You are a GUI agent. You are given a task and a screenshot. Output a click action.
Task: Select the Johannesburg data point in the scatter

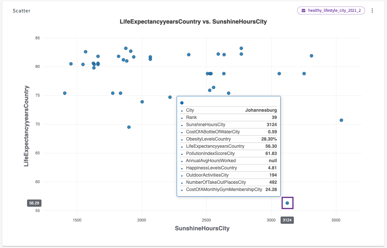click(x=287, y=203)
